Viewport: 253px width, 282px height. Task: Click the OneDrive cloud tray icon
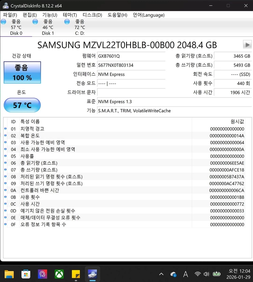[173, 274]
